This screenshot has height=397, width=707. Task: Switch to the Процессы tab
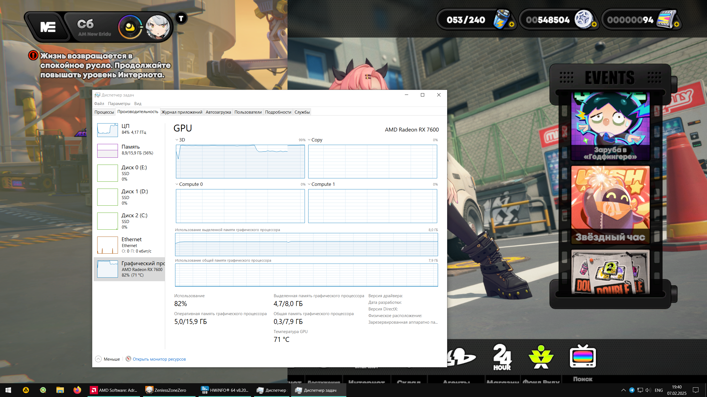[104, 112]
